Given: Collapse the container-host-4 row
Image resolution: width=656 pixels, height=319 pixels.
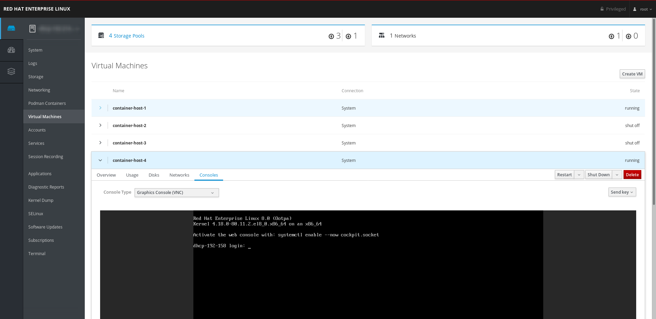Looking at the screenshot, I should [100, 160].
